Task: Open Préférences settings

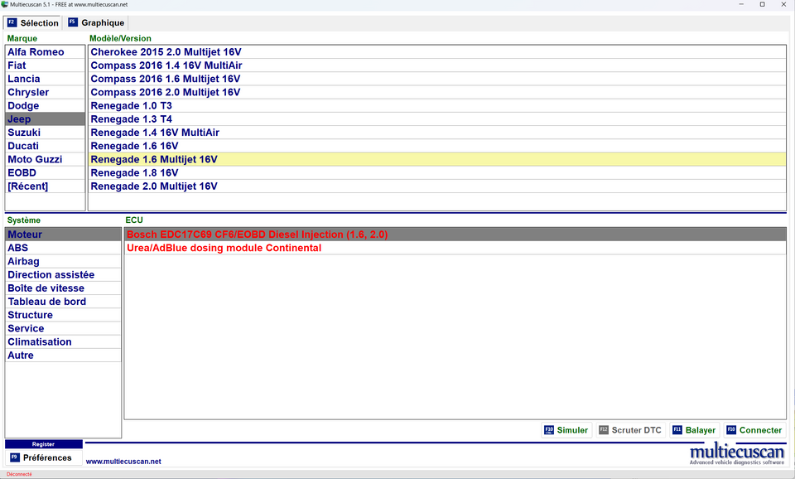Action: pyautogui.click(x=44, y=457)
